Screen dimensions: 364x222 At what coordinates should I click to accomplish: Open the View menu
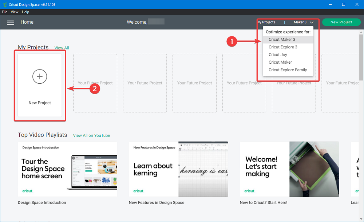(15, 12)
